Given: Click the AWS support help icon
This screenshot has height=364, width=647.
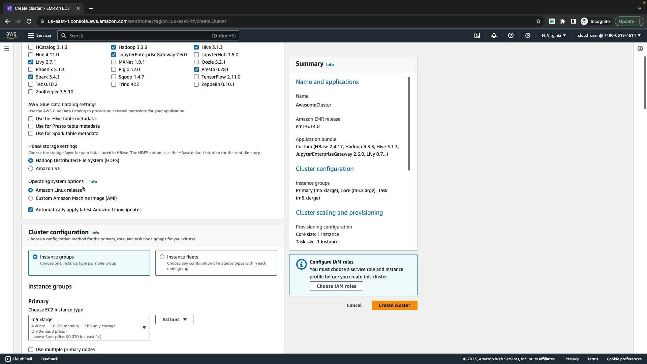Looking at the screenshot, I should tap(511, 35).
